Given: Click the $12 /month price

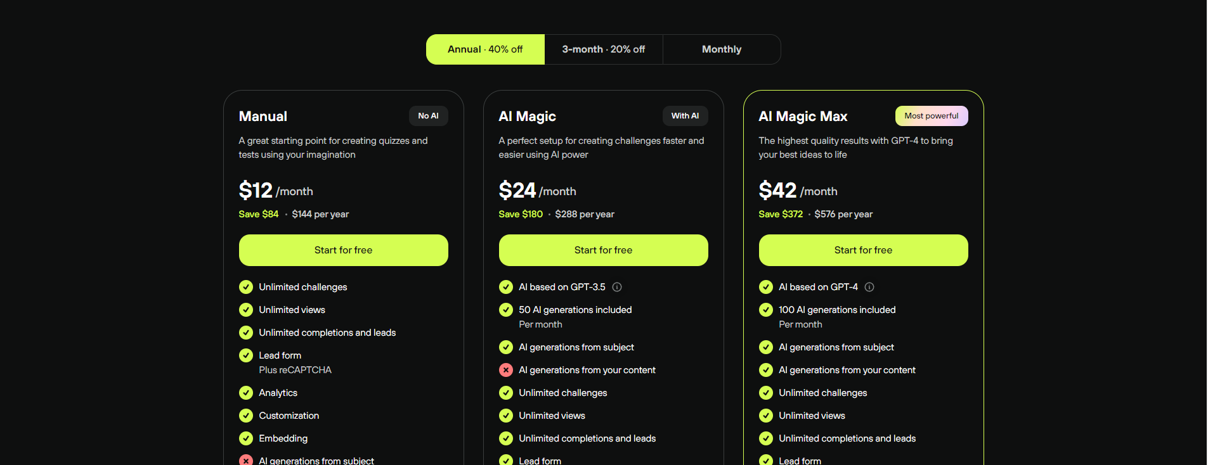Looking at the screenshot, I should pyautogui.click(x=276, y=190).
